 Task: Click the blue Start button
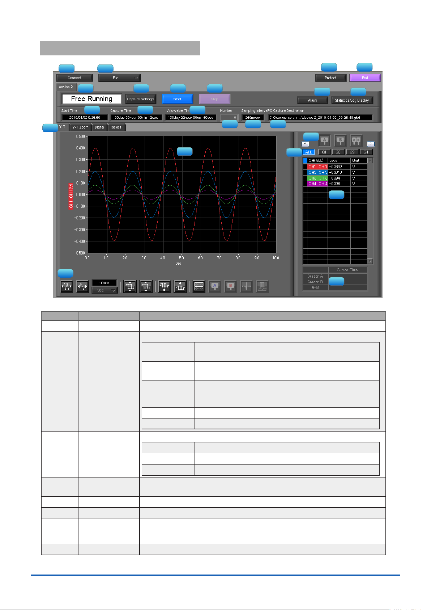tap(178, 99)
